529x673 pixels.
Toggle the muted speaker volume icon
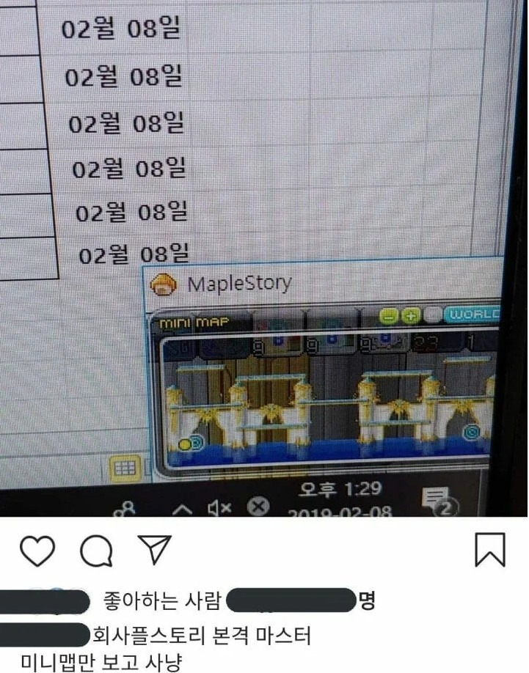click(219, 508)
